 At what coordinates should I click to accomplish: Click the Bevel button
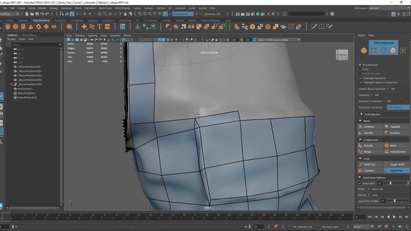[x=396, y=146]
